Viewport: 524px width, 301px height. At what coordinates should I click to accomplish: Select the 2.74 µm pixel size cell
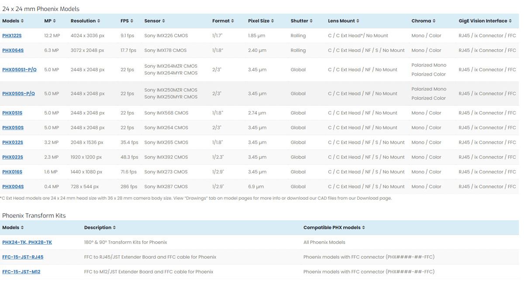pos(257,113)
